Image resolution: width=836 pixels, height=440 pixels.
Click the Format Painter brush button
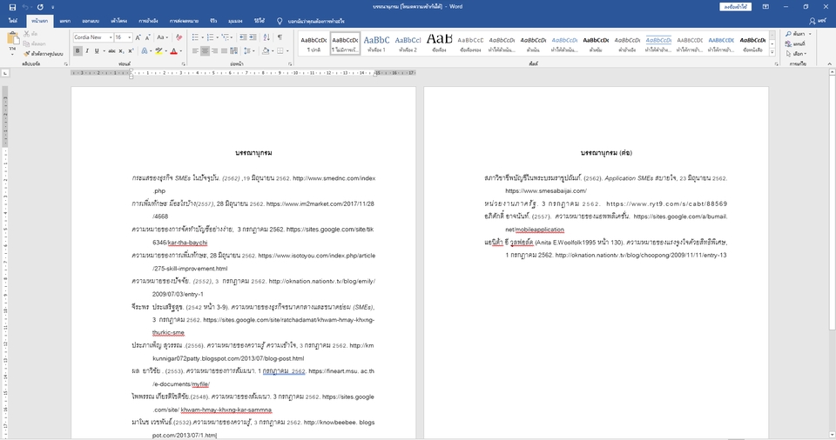[44, 54]
